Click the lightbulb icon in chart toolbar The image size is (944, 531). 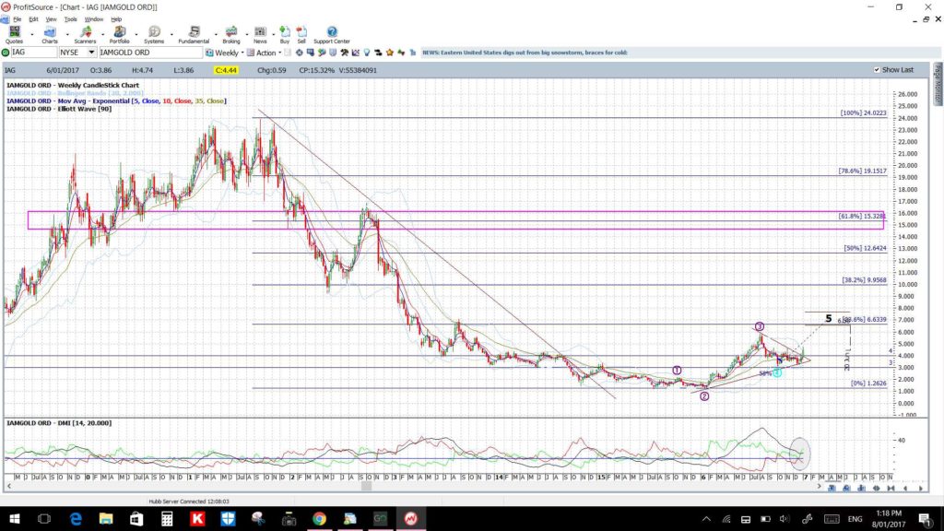click(x=367, y=53)
